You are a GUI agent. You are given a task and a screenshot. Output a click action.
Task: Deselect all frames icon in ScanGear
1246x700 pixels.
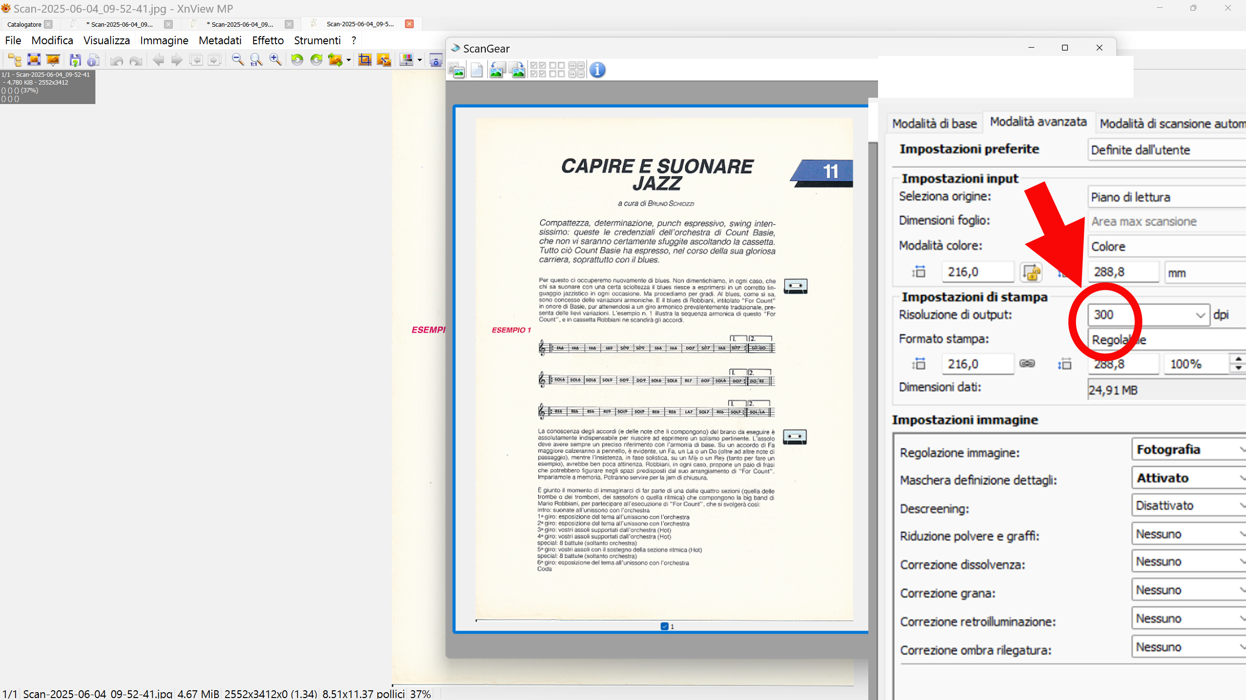click(x=557, y=70)
